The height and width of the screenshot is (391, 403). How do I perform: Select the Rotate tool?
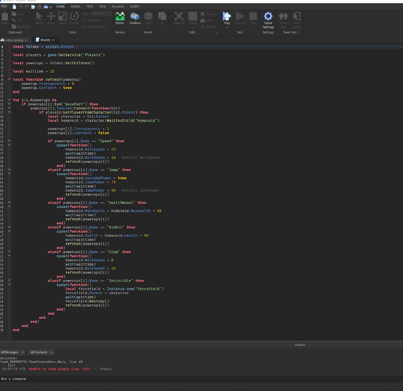coord(74,18)
